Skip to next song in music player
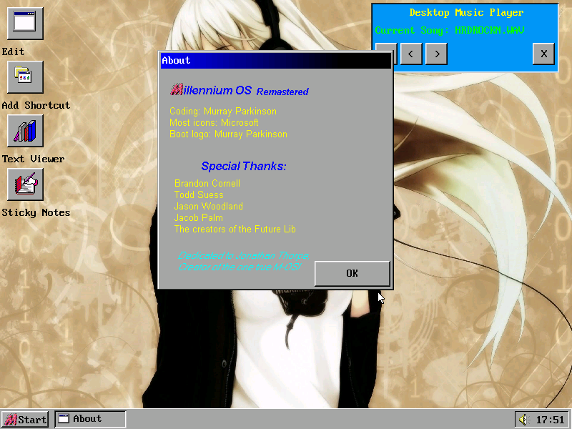This screenshot has height=429, width=572. (436, 54)
